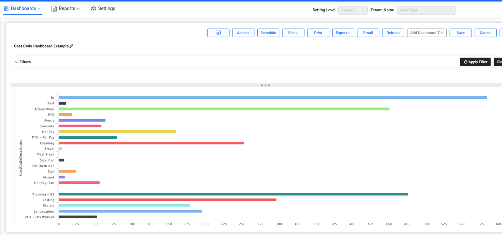The height and width of the screenshot is (237, 502).
Task: Open the Export dropdown button
Action: 343,33
